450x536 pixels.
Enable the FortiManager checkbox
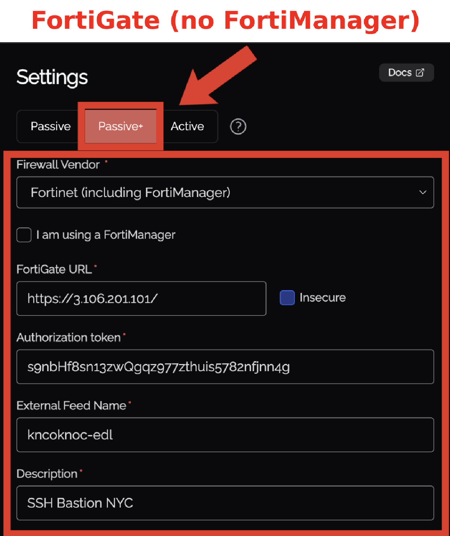24,235
